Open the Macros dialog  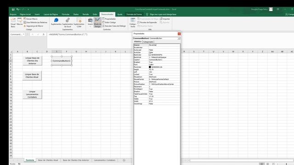point(19,22)
